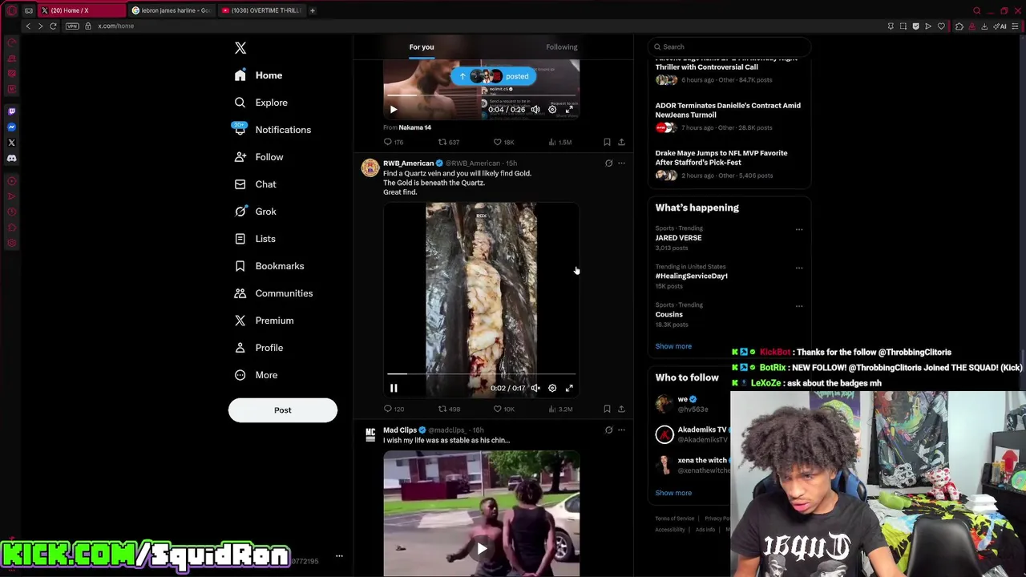Toggle sound on the Nakama 14 video
This screenshot has width=1026, height=577.
point(535,109)
